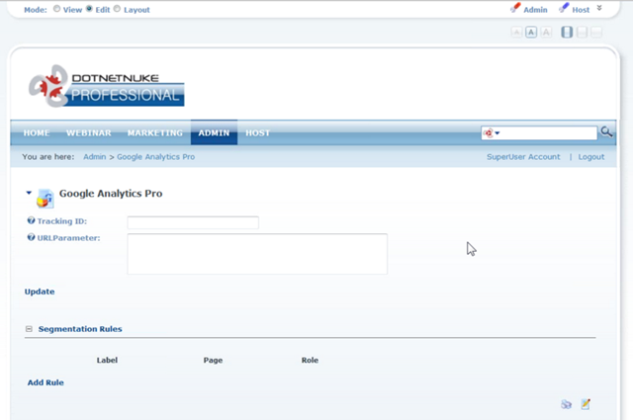The width and height of the screenshot is (633, 420).
Task: Expand the control panel double chevron
Action: click(599, 8)
